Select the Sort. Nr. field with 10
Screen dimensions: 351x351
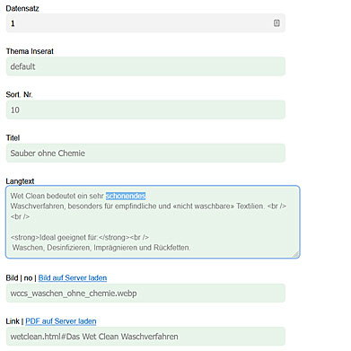pos(145,110)
